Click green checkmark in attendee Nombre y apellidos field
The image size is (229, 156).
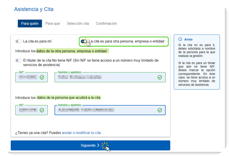point(160,110)
